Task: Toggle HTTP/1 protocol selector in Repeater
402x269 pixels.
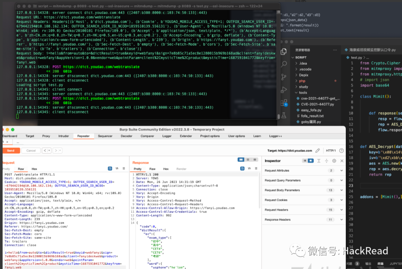Action: tap(331, 151)
